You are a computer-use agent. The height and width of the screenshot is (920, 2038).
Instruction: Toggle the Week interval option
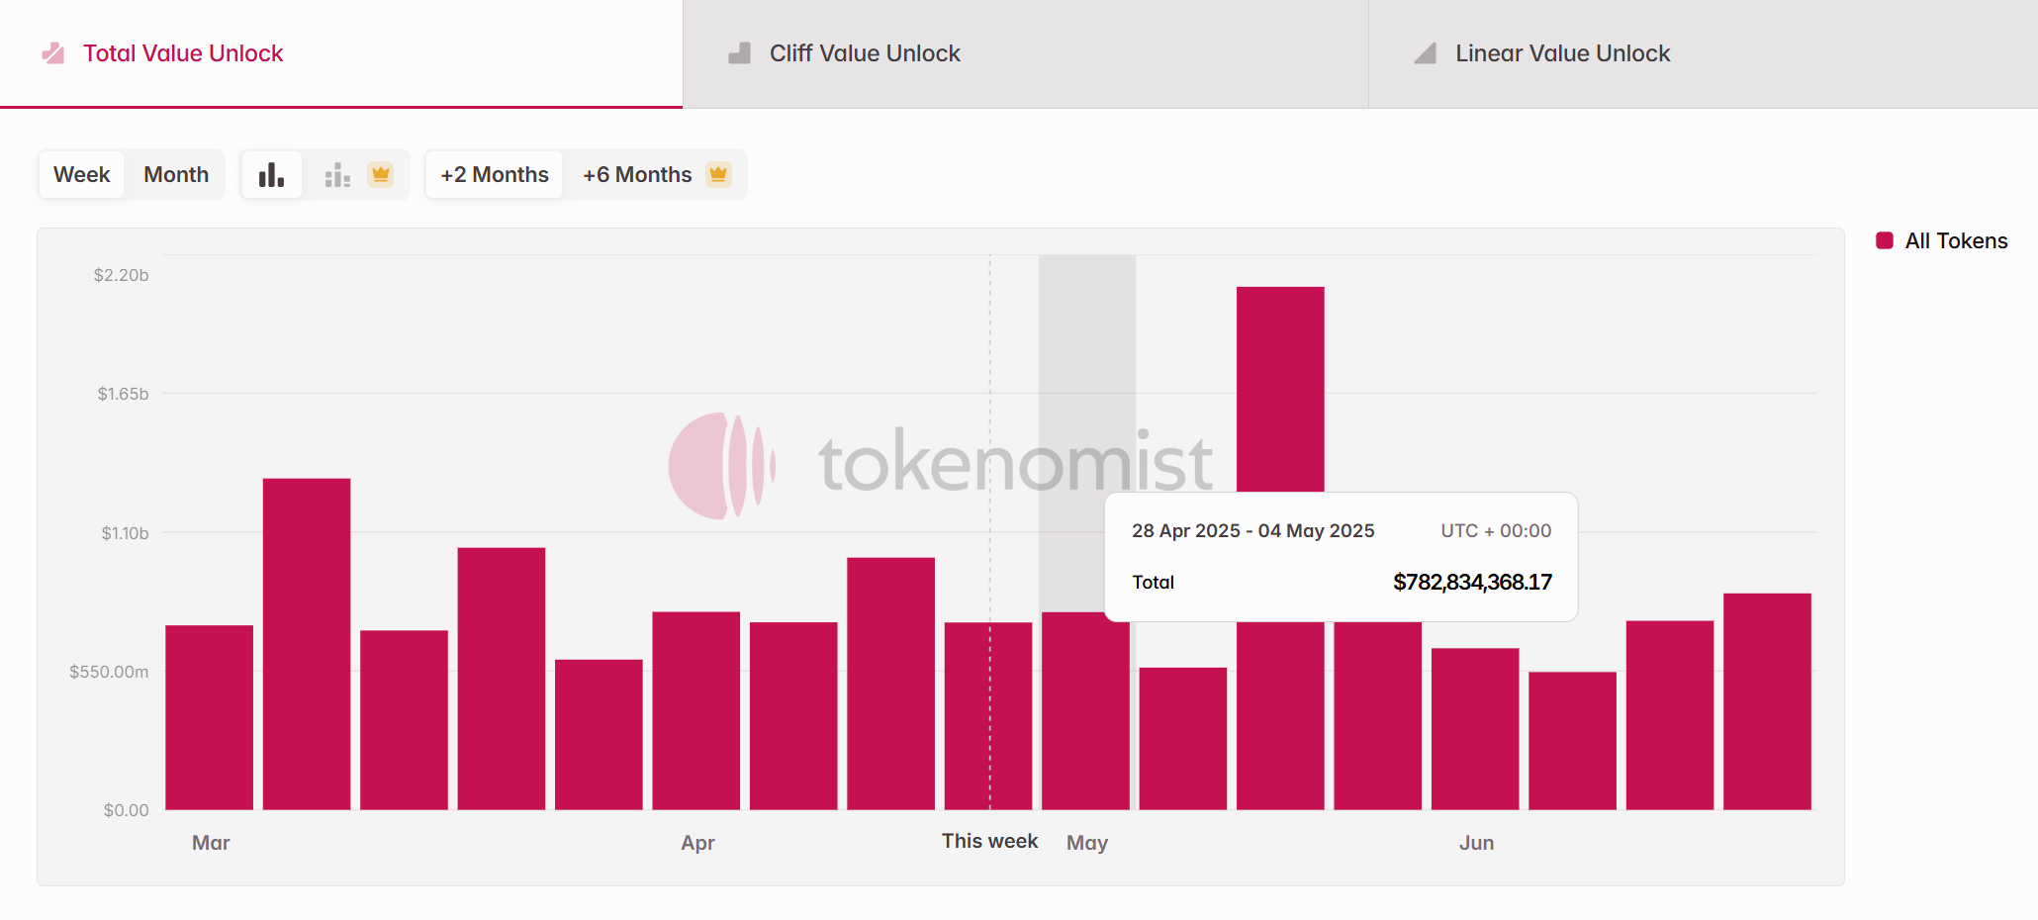click(81, 175)
